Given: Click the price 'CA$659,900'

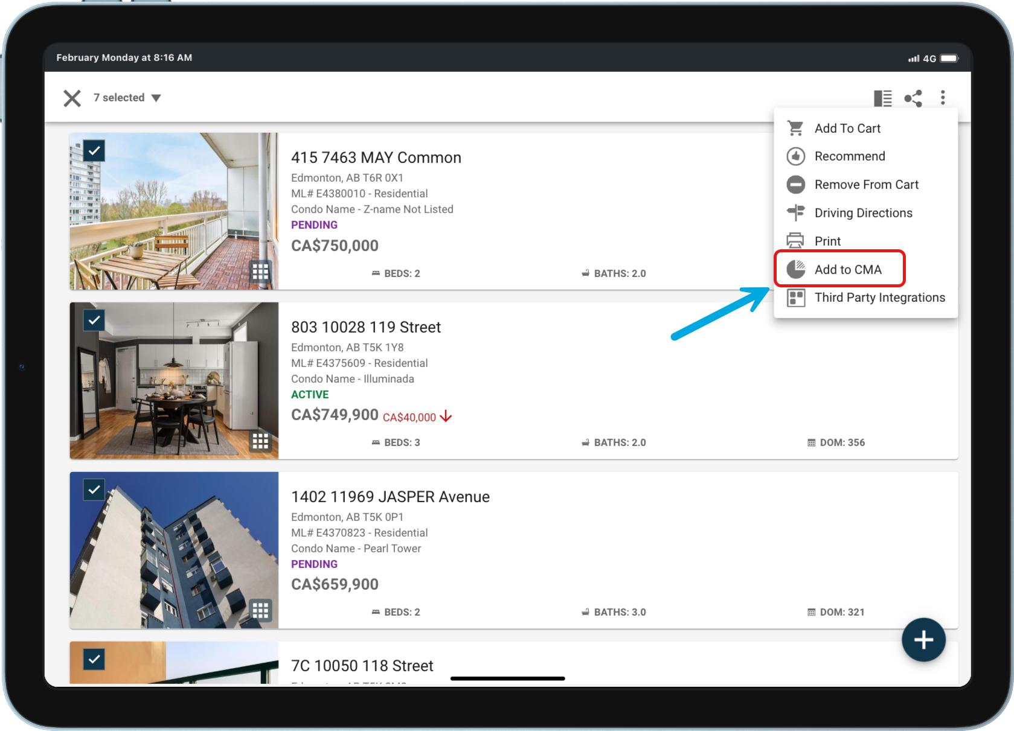Looking at the screenshot, I should (335, 584).
